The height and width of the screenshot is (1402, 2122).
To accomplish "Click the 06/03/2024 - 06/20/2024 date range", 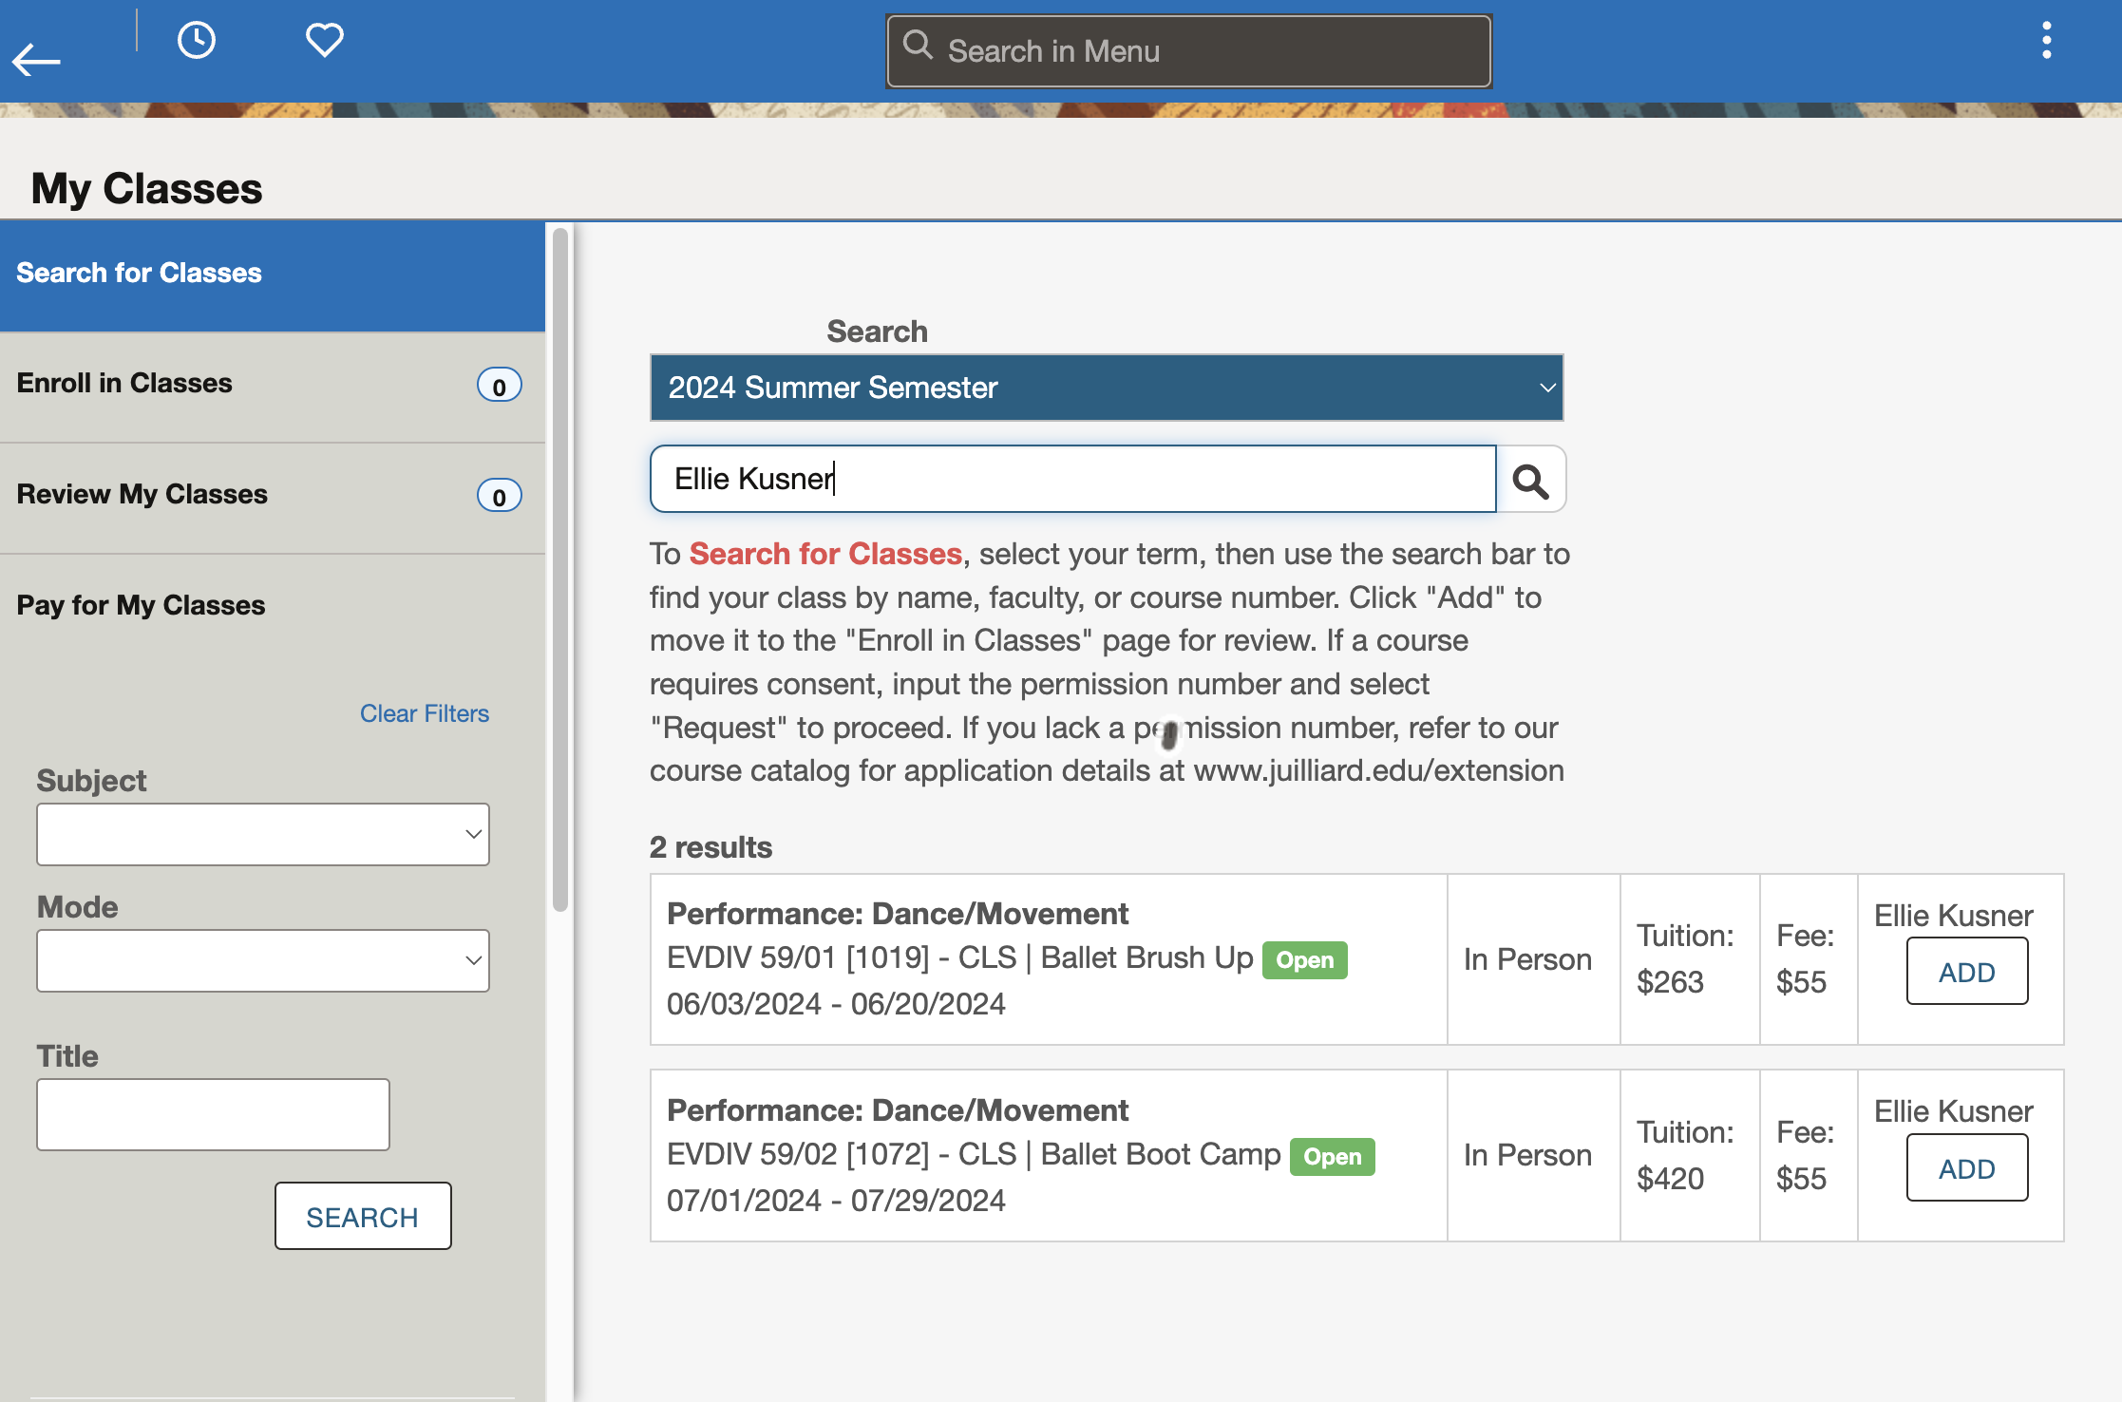I will 836,1004.
